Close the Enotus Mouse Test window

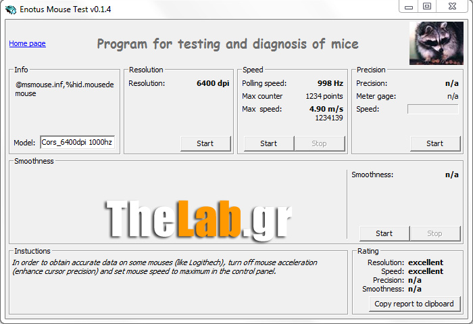click(x=451, y=6)
